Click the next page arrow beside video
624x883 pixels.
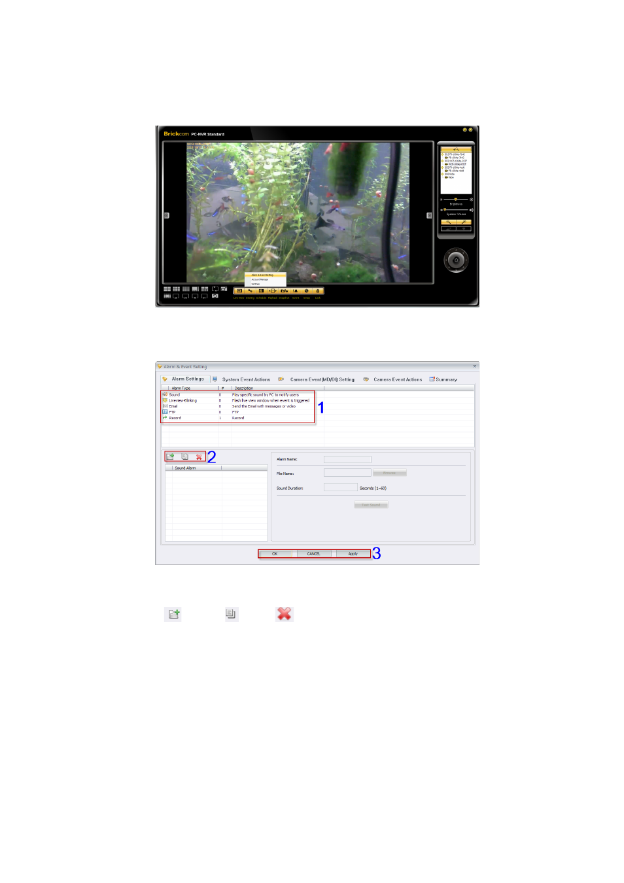pos(429,215)
